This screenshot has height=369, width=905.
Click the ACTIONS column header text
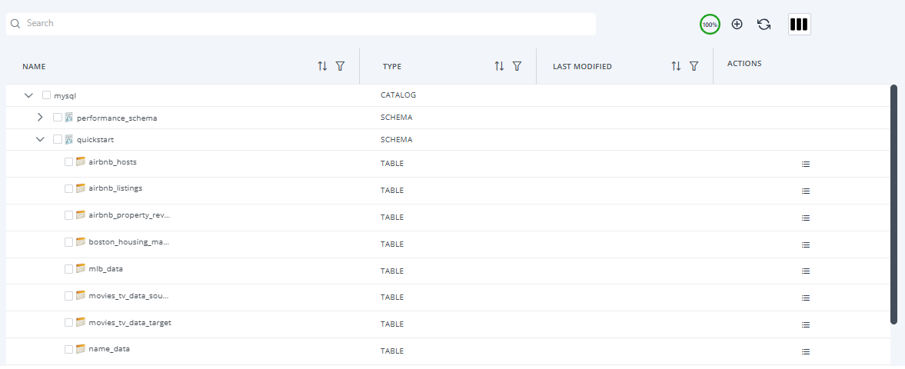click(x=744, y=64)
